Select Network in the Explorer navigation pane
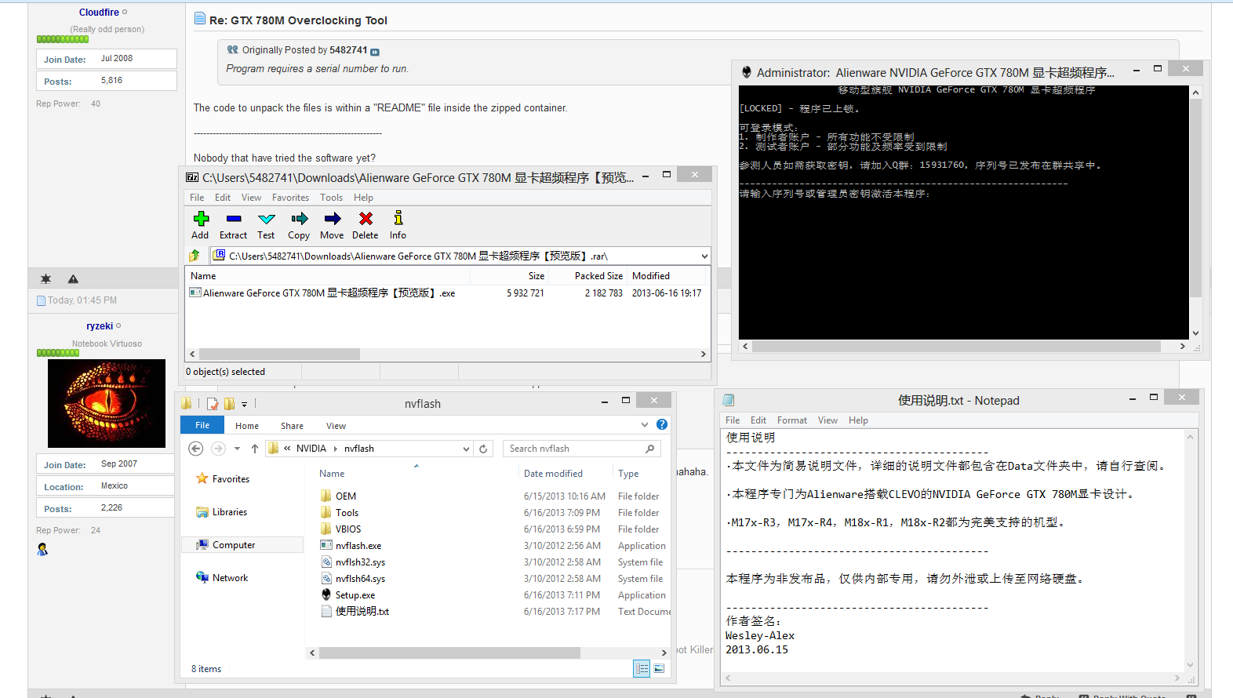 (x=223, y=578)
